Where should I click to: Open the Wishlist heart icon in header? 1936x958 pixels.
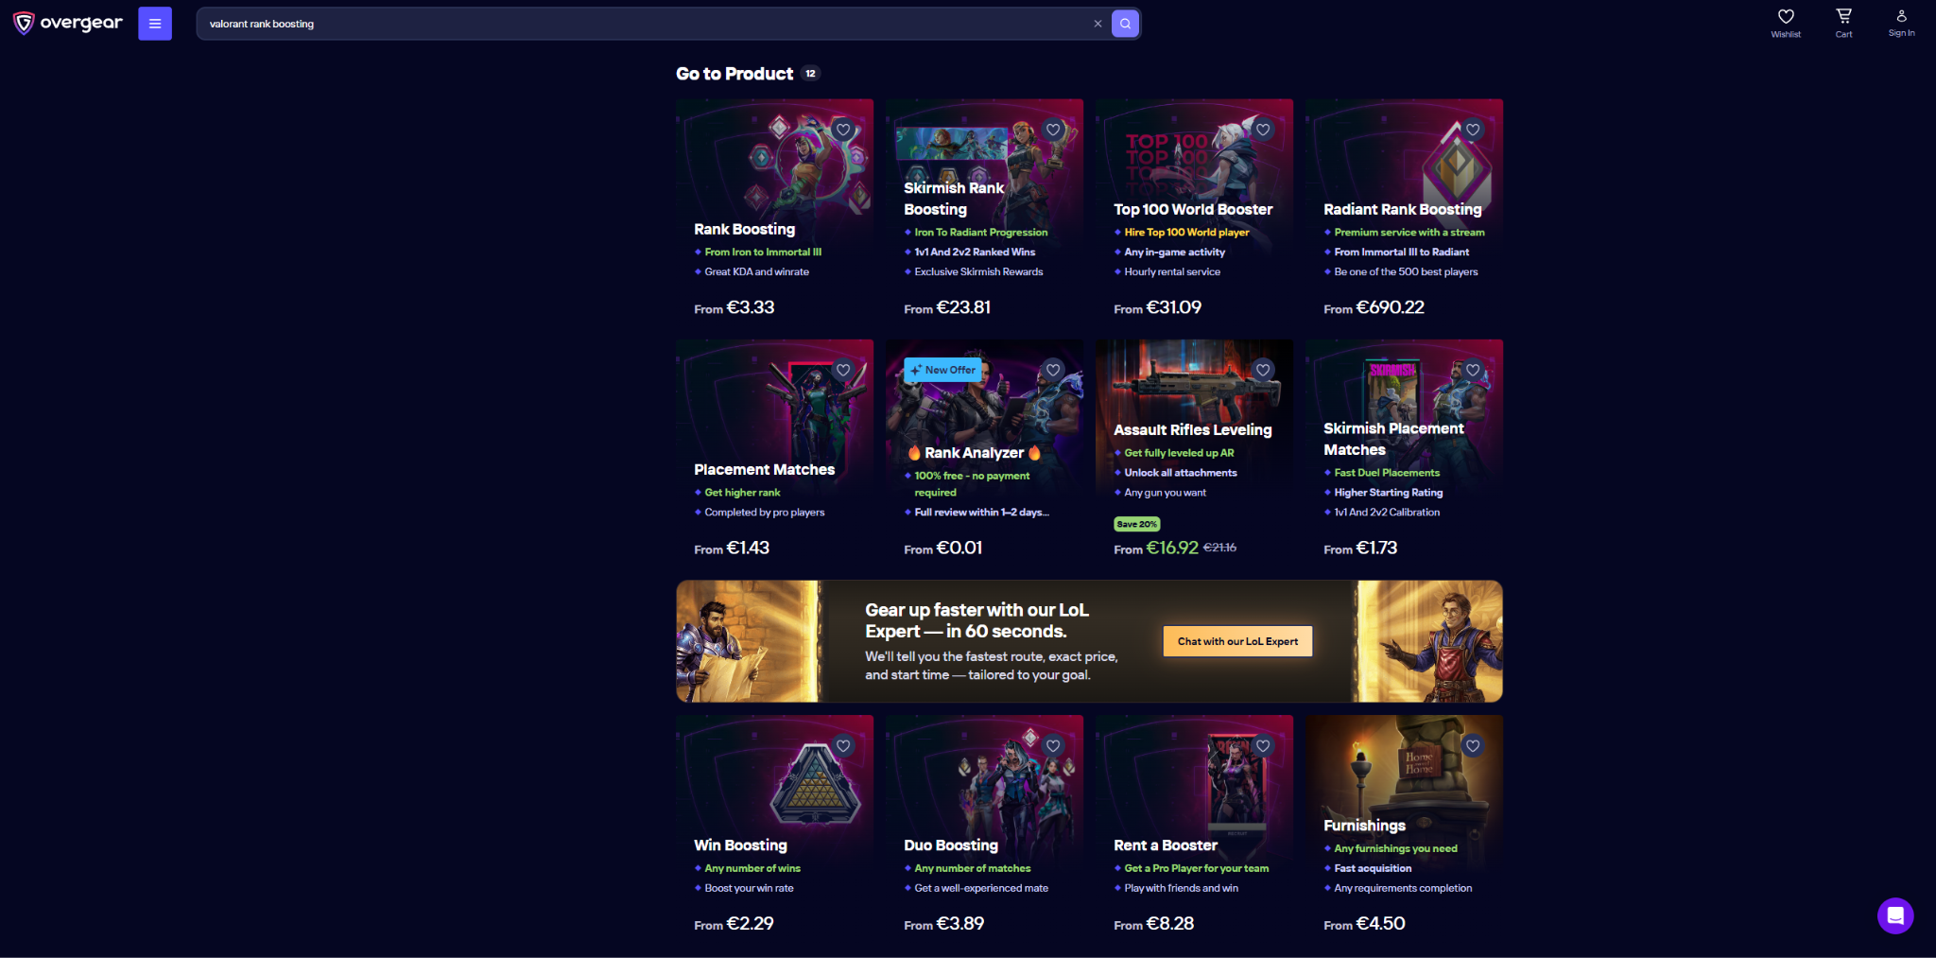1786,23
